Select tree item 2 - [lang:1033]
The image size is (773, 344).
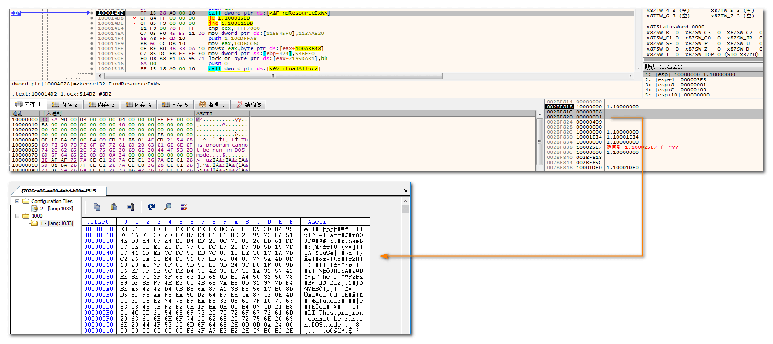pyautogui.click(x=57, y=209)
